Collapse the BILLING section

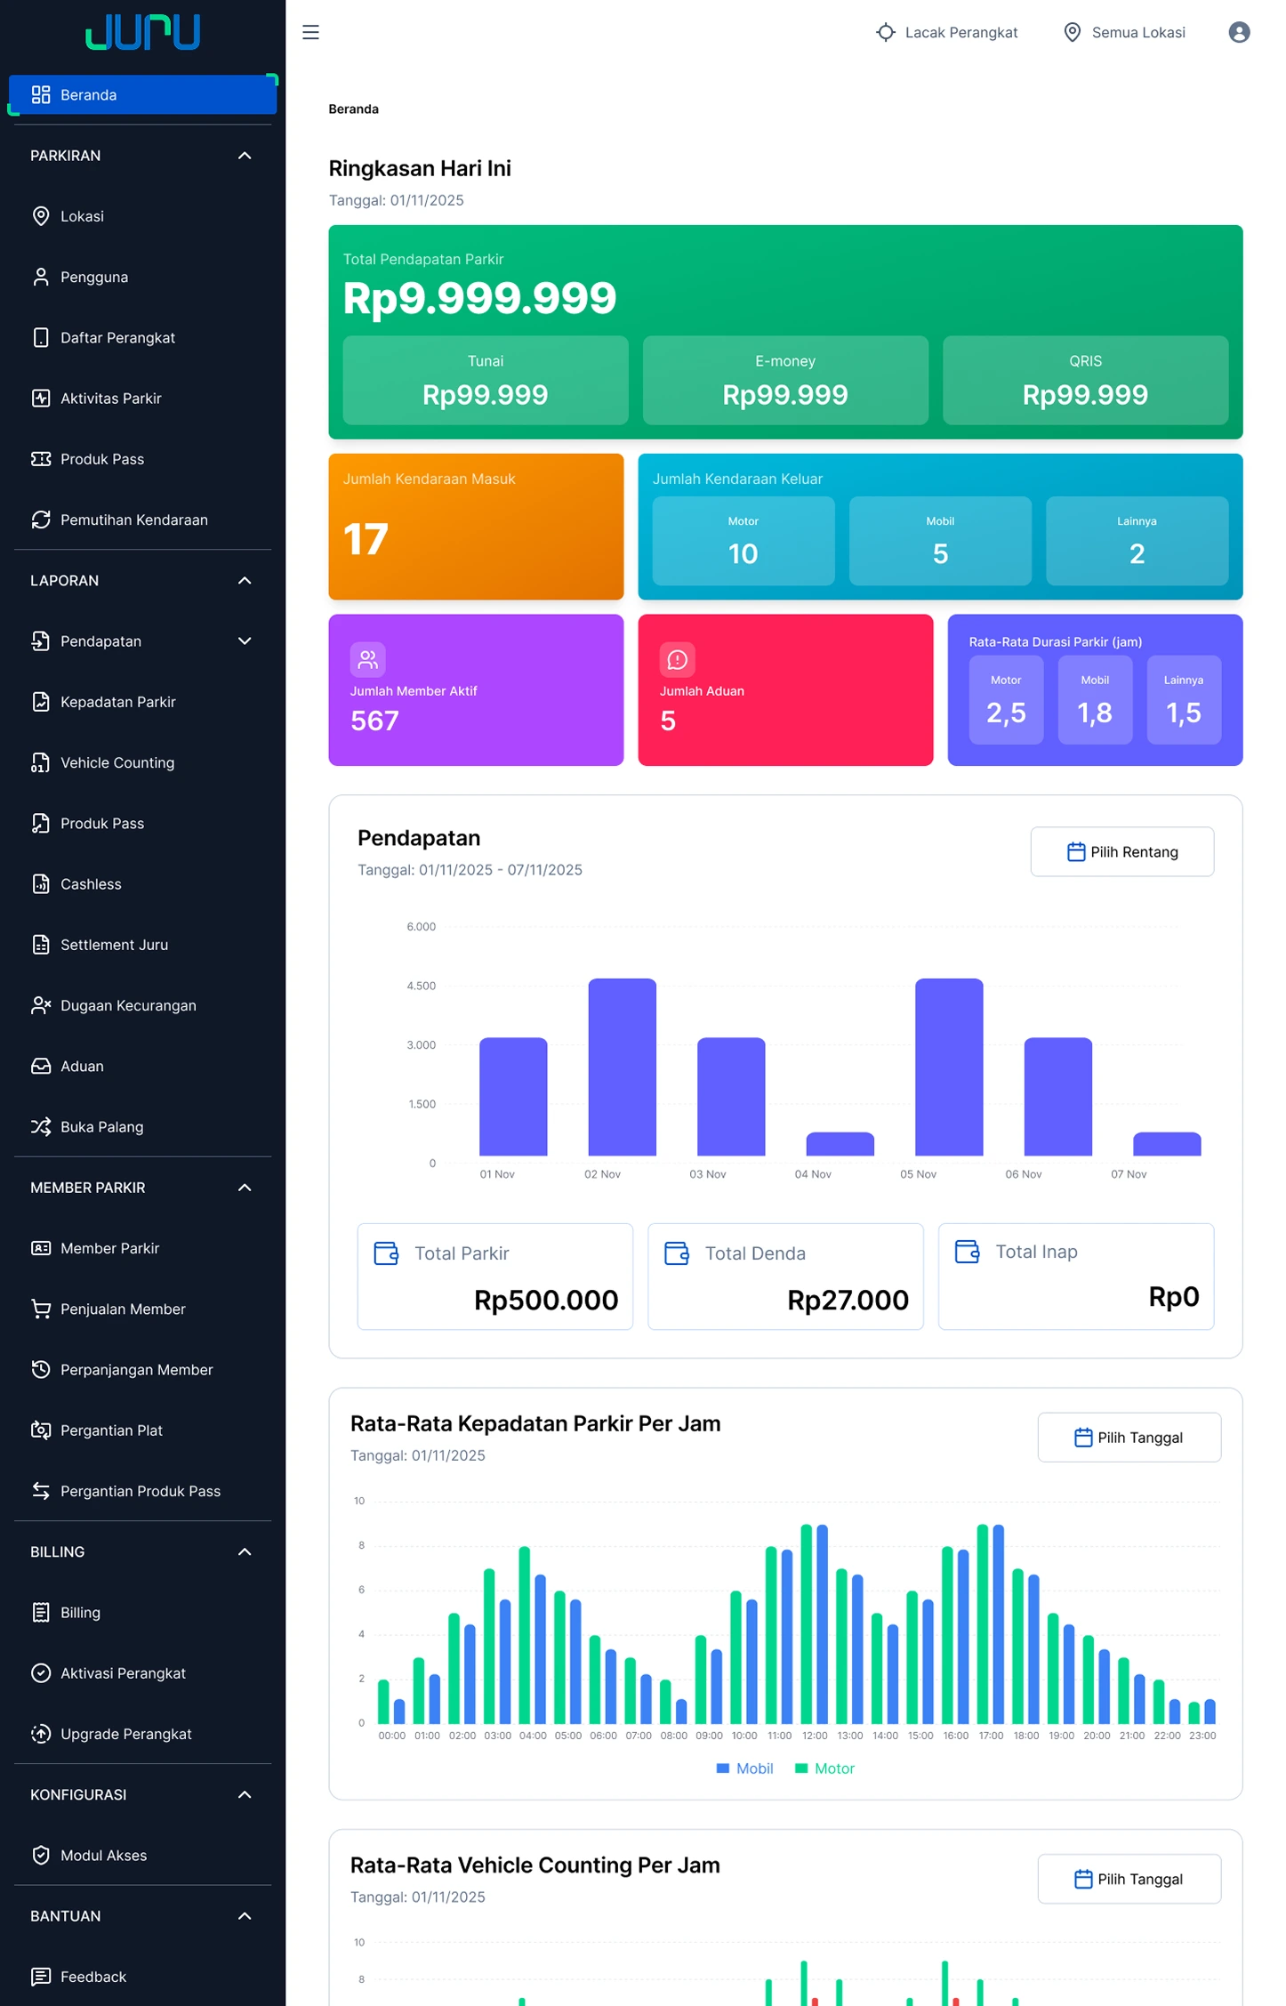pos(245,1551)
